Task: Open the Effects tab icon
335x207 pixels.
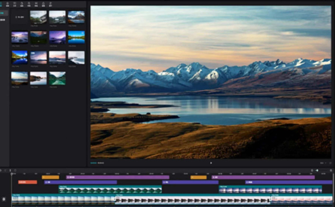Action: 29,4
